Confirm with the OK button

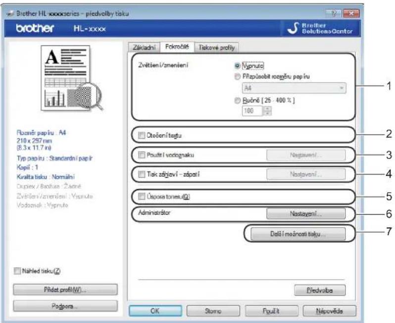pos(155,311)
